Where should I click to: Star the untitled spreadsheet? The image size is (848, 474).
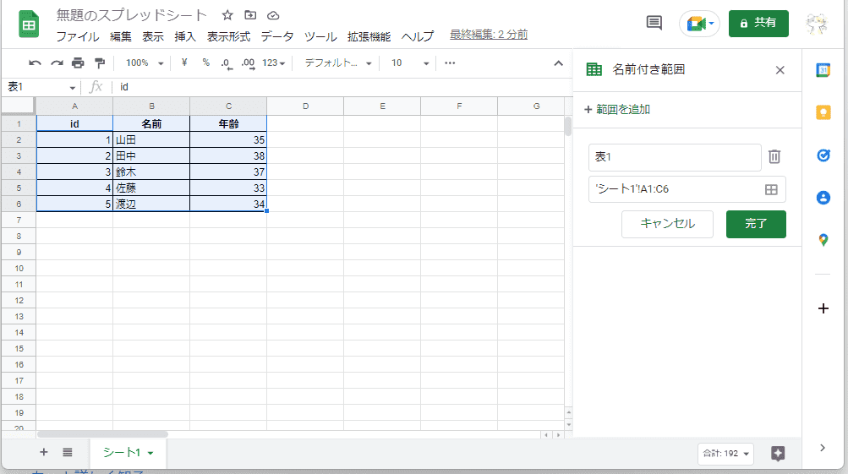[x=227, y=15]
